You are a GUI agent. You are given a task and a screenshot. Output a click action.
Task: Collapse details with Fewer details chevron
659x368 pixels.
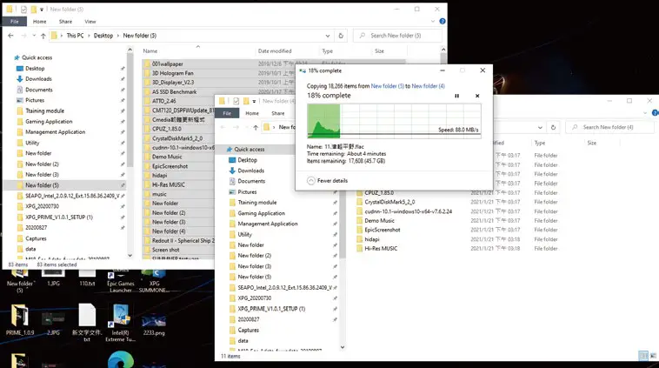311,180
